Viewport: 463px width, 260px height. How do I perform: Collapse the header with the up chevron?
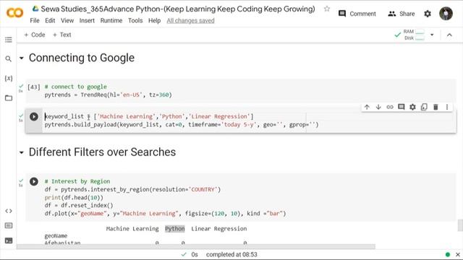(x=449, y=35)
